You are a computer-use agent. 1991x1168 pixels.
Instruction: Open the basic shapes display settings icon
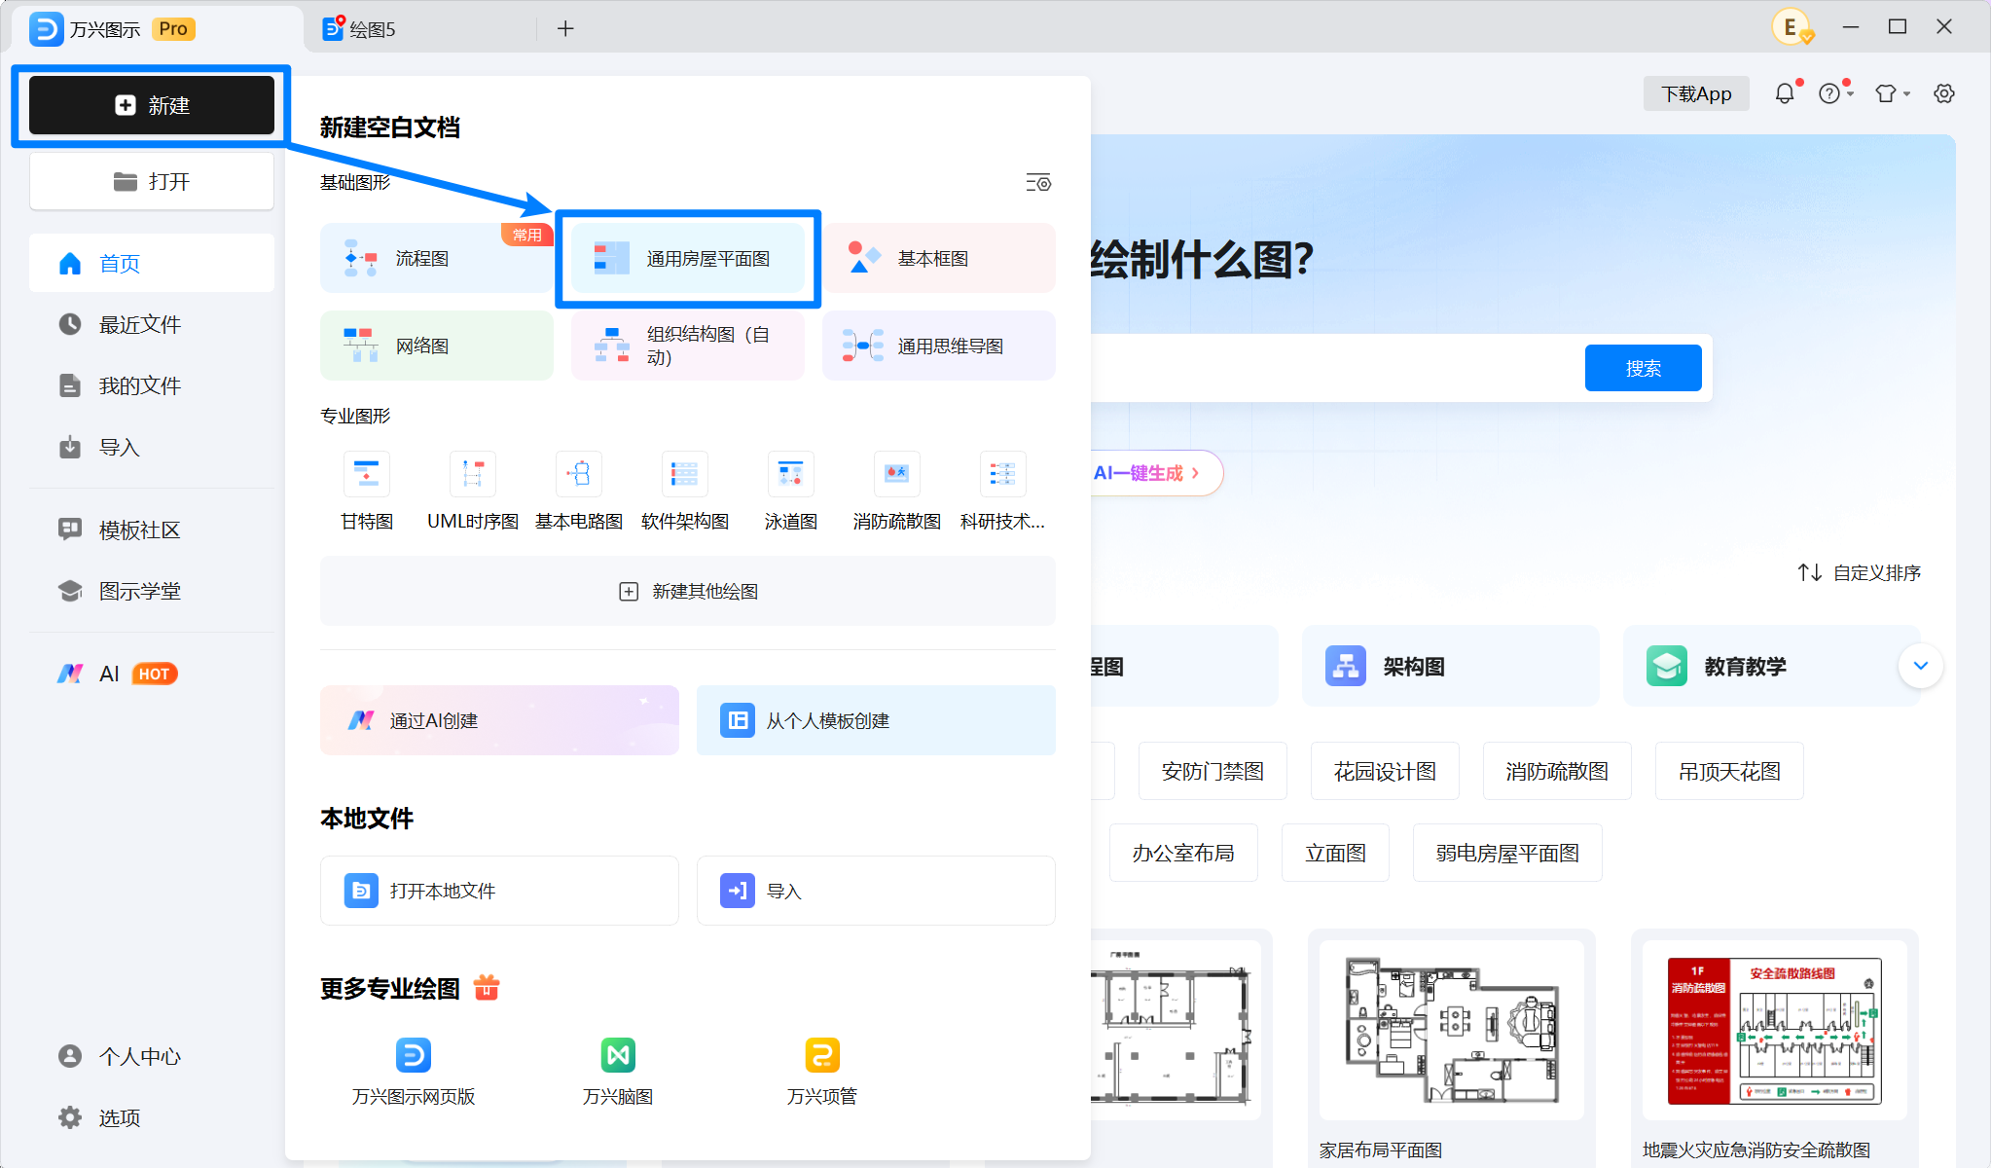pos(1038,182)
